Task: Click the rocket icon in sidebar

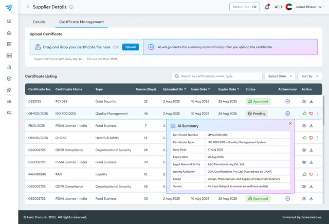Action: pyautogui.click(x=9, y=90)
